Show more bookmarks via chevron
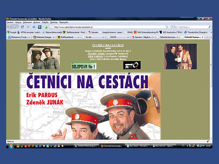Screen dimensions: 219x164 [211, 32]
